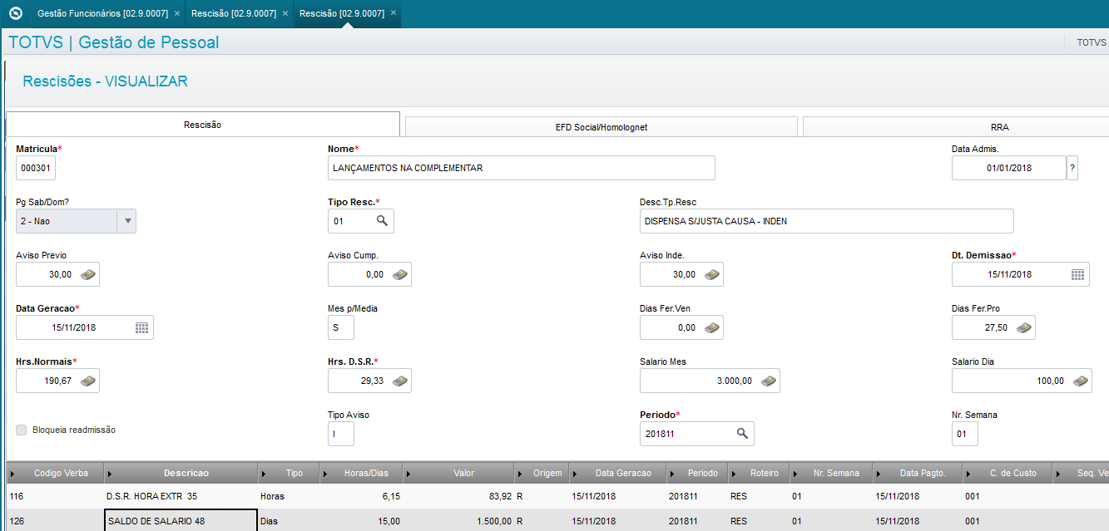Click the TOTVS logo icon at top left
This screenshot has width=1109, height=531.
tap(15, 13)
